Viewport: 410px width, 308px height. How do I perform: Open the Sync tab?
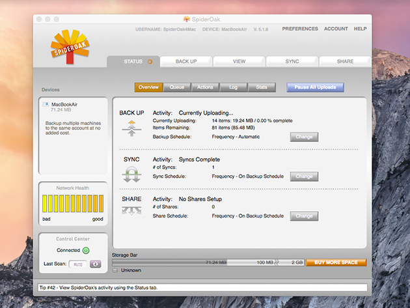pos(292,61)
